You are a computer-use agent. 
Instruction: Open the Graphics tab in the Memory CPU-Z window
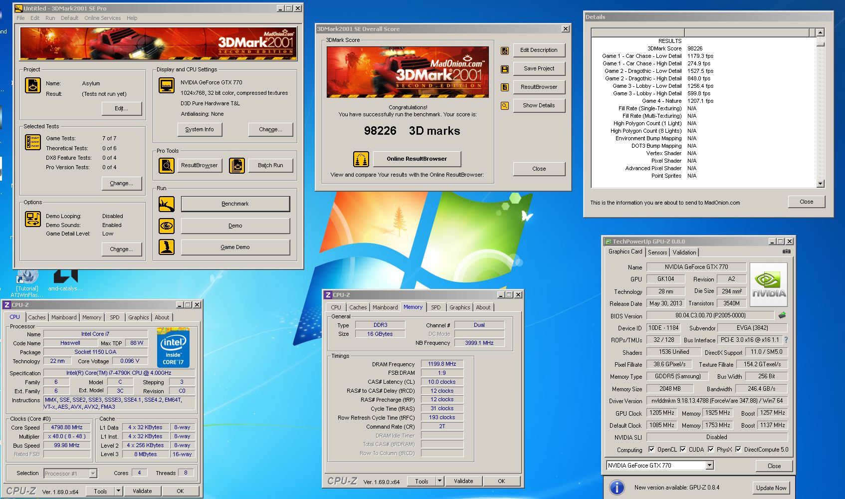click(x=459, y=307)
